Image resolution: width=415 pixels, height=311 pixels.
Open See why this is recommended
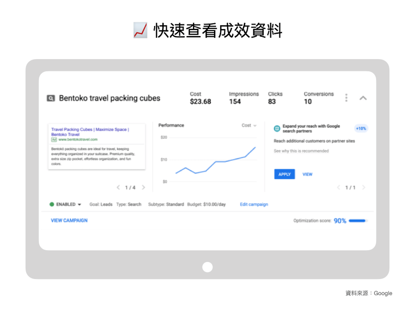coord(301,151)
